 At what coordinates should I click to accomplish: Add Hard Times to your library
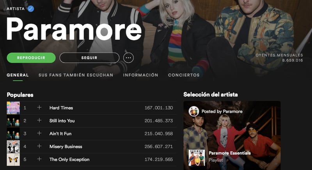click(x=39, y=107)
